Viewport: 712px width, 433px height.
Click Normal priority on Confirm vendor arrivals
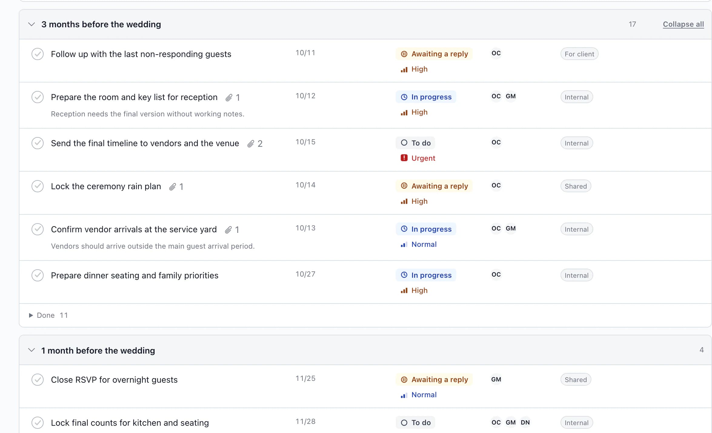(418, 244)
